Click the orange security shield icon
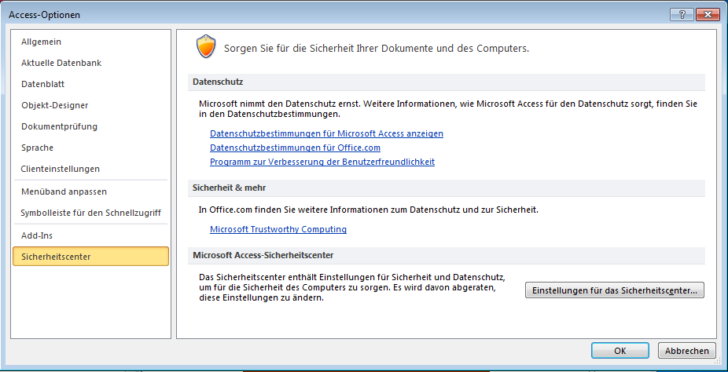 (x=206, y=47)
